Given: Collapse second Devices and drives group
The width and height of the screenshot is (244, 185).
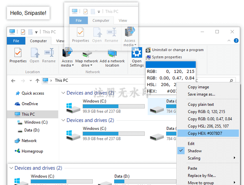Looking at the screenshot, I should (63, 120).
